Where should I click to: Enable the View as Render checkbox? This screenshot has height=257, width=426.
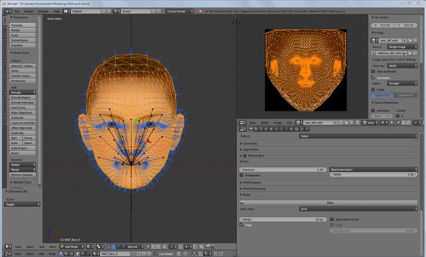click(x=373, y=71)
